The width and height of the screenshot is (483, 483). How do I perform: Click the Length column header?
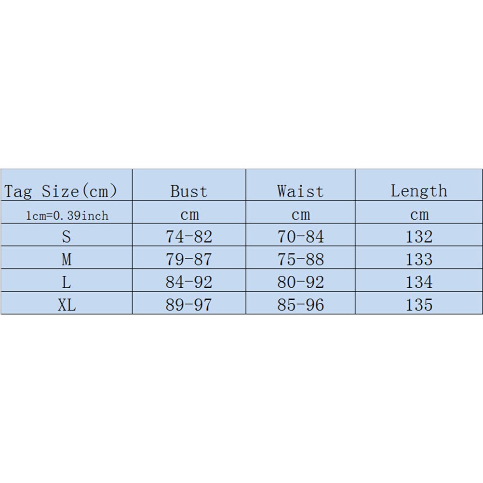coord(418,191)
